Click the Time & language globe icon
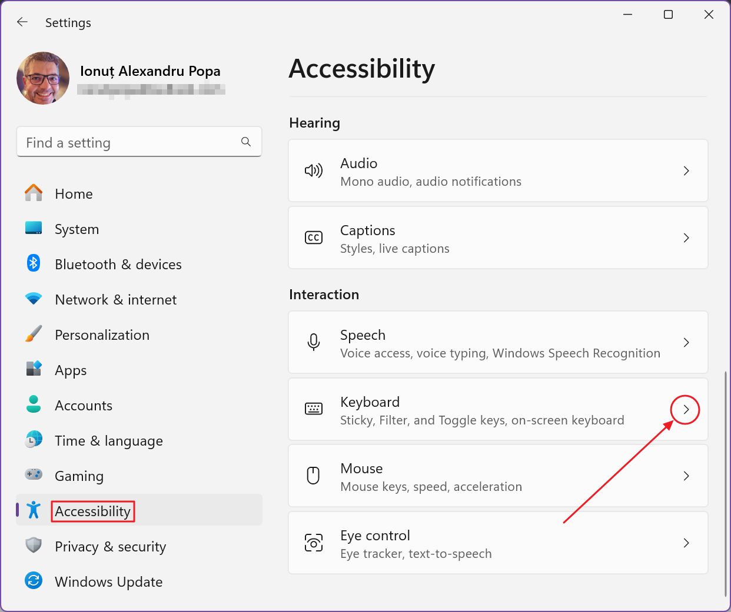 [x=34, y=440]
